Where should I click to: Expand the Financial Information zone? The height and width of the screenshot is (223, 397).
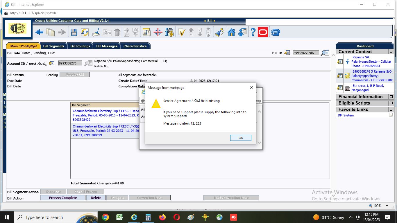pyautogui.click(x=391, y=97)
